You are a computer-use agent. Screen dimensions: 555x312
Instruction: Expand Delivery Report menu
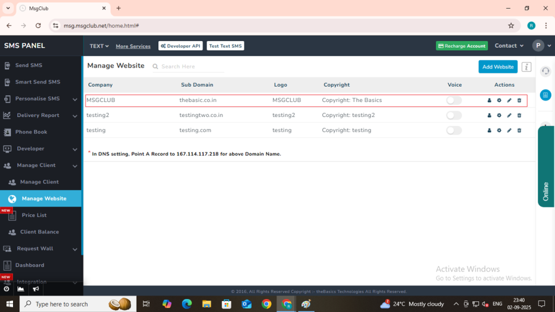click(x=41, y=115)
